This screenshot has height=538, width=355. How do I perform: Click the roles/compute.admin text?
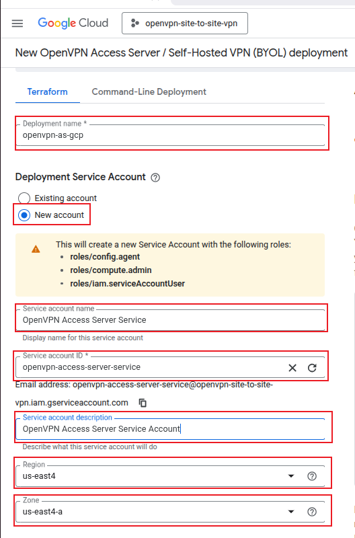click(x=111, y=270)
